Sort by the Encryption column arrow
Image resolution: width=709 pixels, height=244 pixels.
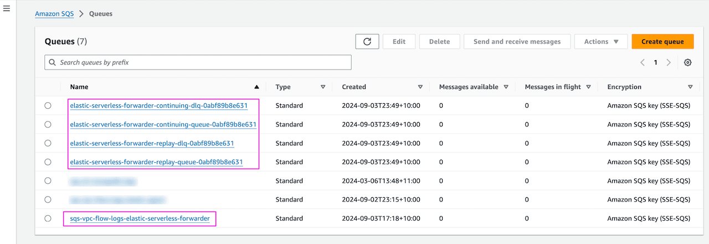click(x=690, y=87)
